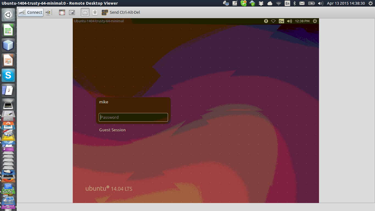Open the host Wi-Fi network menu
Screen dimensions: 375x211
[x=279, y=3]
